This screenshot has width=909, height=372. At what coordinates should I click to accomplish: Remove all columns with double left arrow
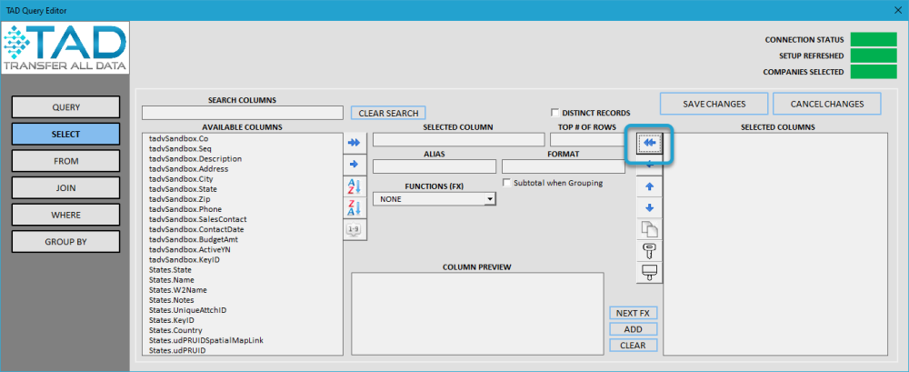click(x=649, y=142)
